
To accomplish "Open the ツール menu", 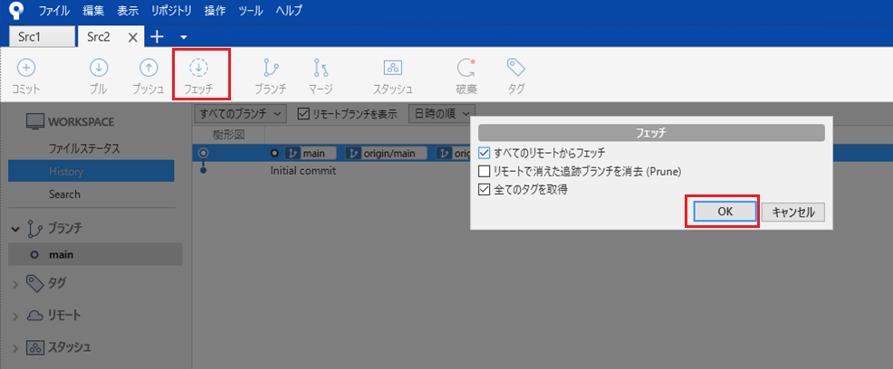I will click(x=251, y=11).
